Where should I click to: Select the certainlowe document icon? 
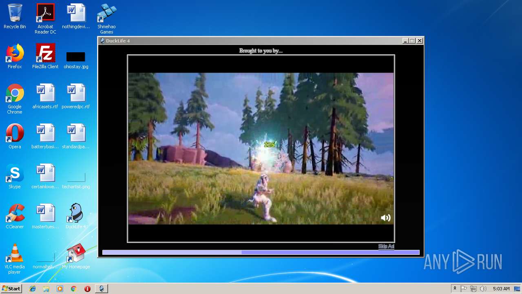coord(45,176)
